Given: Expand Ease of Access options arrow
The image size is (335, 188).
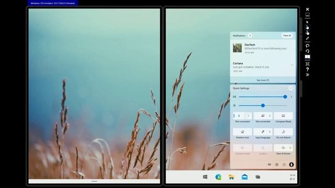Looking at the screenshot, I should pyautogui.click(x=290, y=148).
